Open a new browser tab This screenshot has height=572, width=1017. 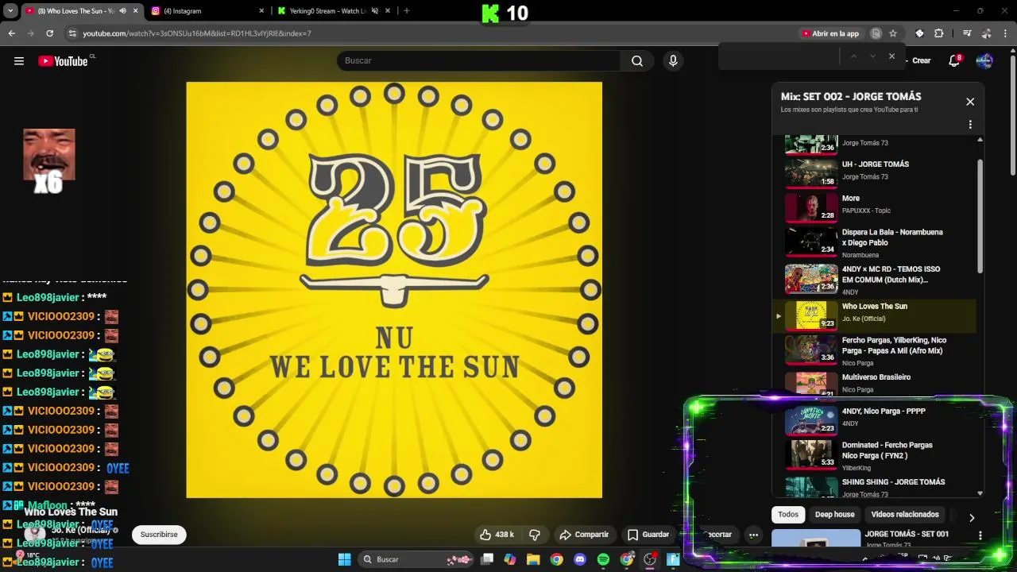(407, 11)
